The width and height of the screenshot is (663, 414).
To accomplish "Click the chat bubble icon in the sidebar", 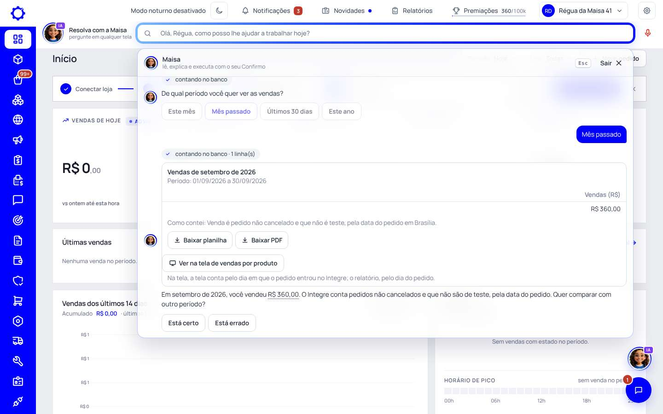I will click(x=18, y=200).
